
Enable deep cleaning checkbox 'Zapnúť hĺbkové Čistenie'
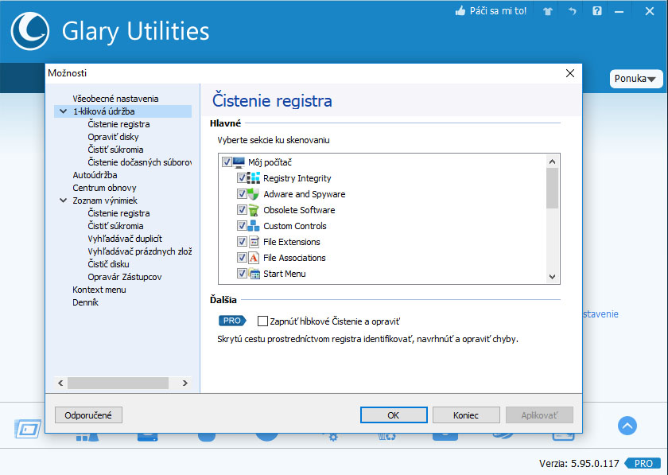(x=262, y=321)
